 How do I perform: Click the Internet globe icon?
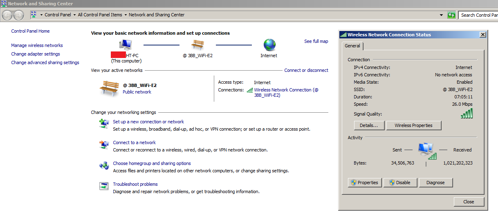pos(269,45)
